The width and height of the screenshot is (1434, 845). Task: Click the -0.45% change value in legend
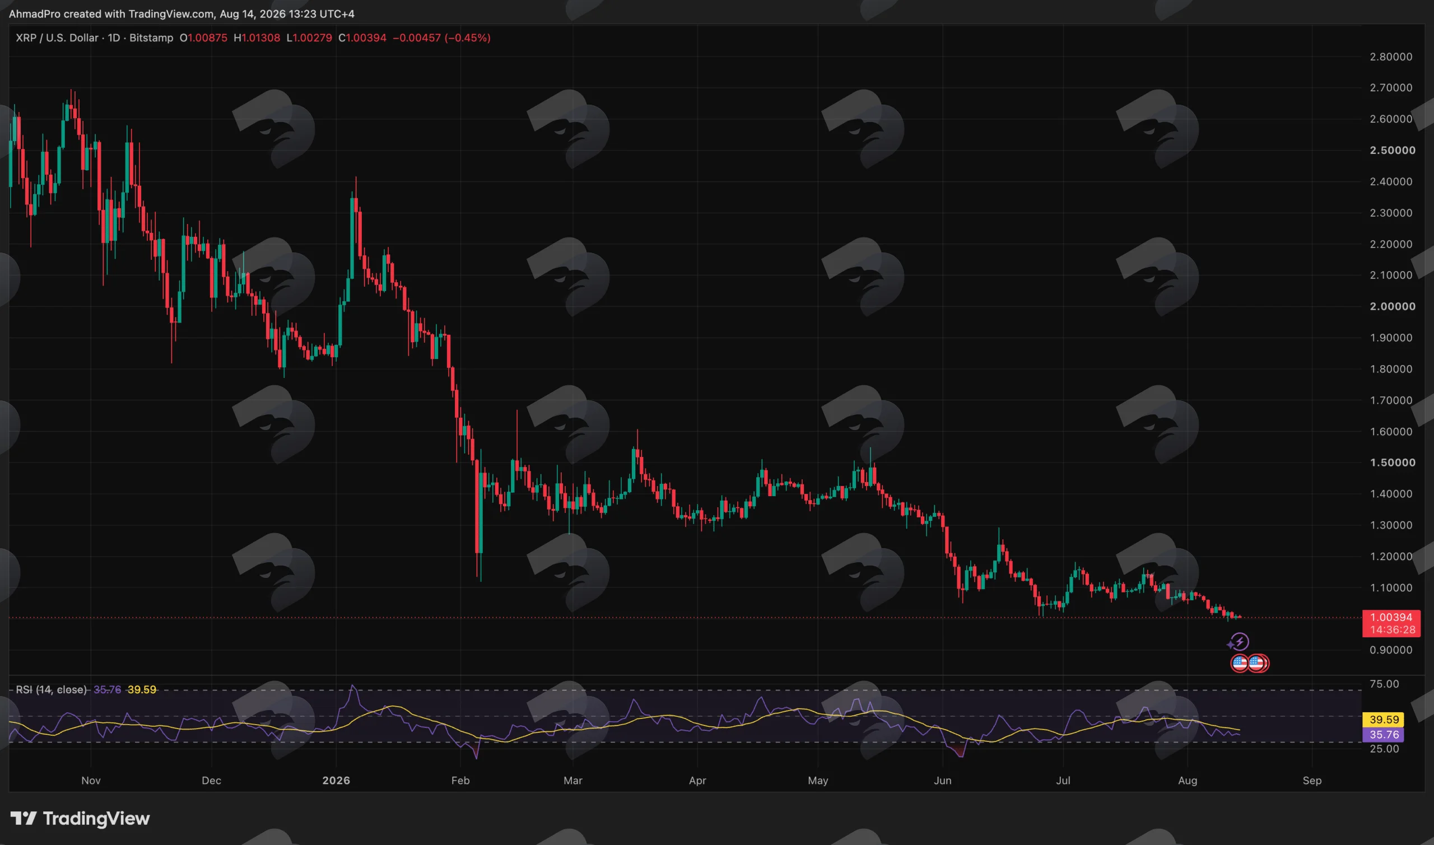[x=468, y=38]
